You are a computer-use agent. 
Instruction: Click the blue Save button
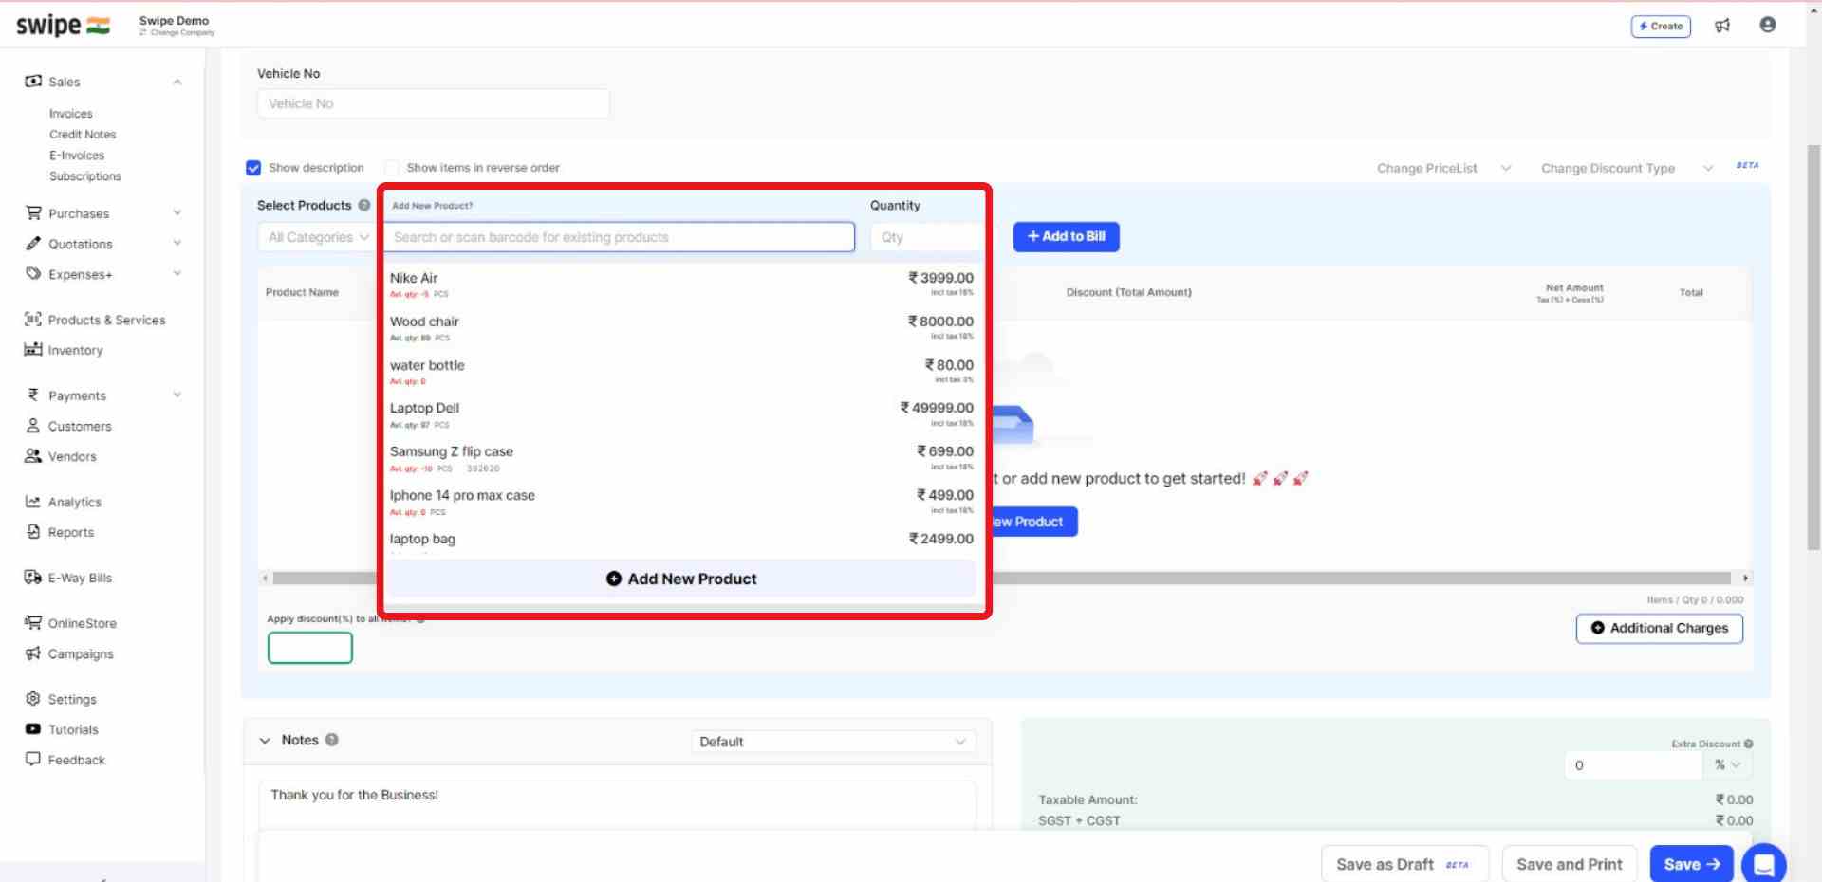click(x=1691, y=864)
